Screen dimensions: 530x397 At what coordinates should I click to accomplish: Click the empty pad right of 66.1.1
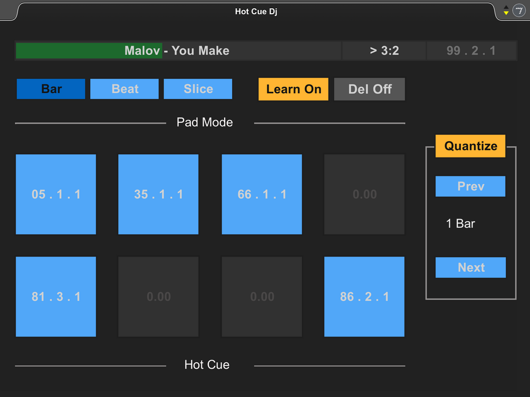point(364,194)
